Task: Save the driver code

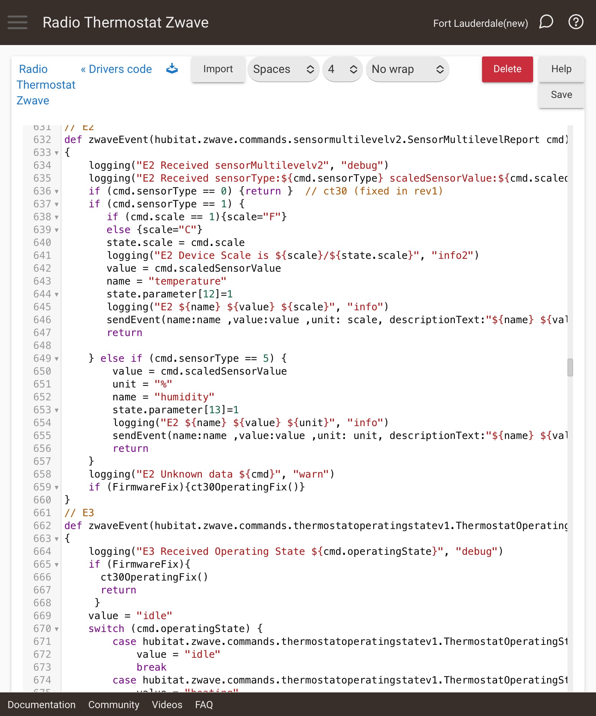Action: point(561,95)
